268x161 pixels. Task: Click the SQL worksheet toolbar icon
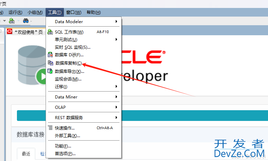(x=12, y=21)
